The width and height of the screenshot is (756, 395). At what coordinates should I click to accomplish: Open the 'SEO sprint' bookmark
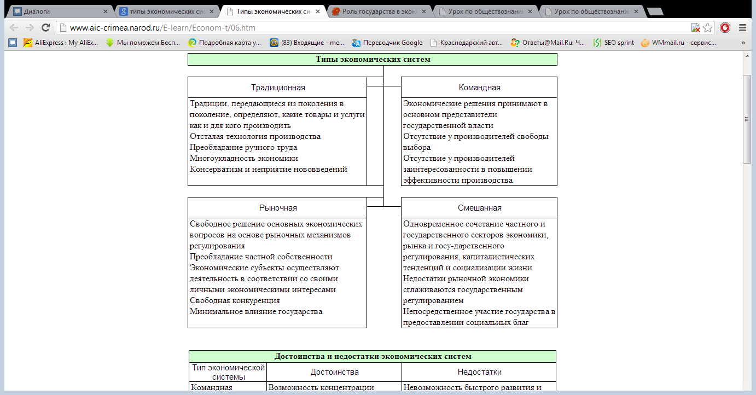(x=614, y=43)
